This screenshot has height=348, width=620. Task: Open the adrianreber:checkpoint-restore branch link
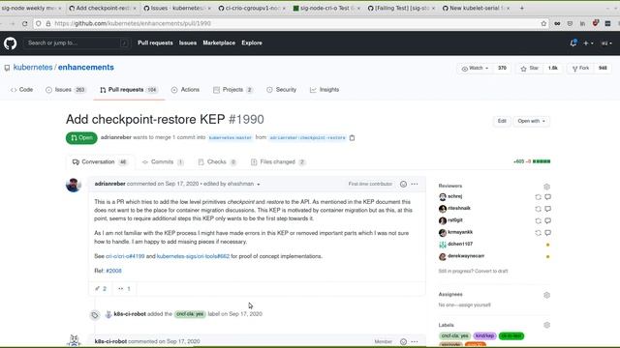pyautogui.click(x=307, y=137)
